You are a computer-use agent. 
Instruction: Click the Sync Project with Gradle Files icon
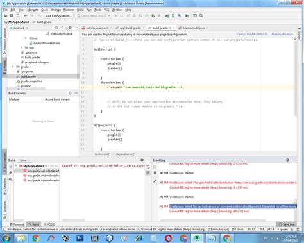click(x=167, y=16)
